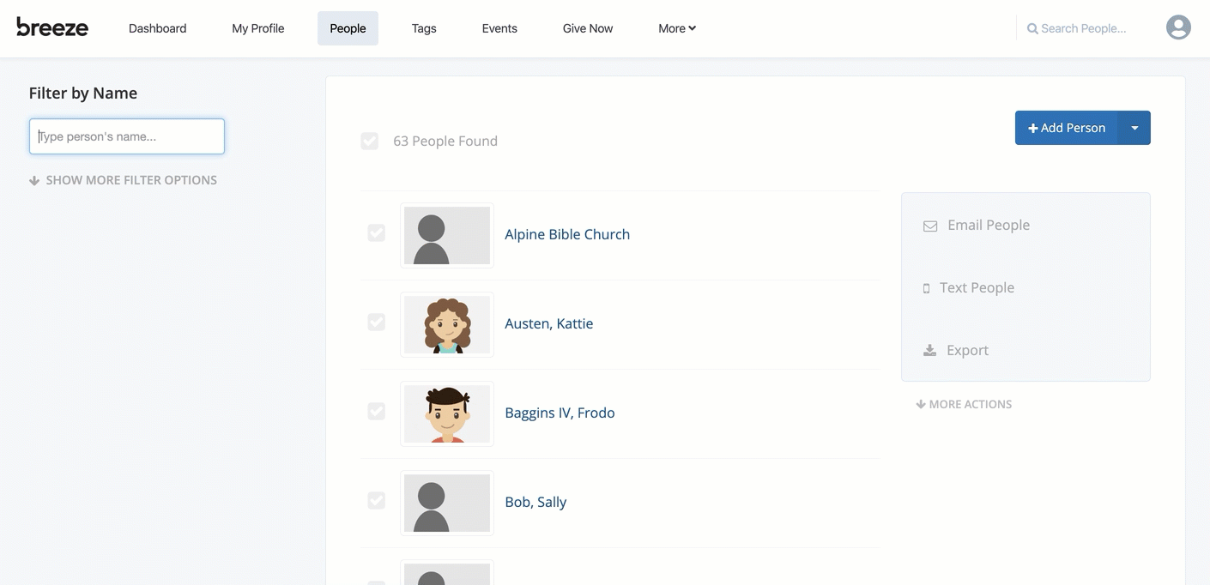Click Alpine Bible Church placeholder photo
This screenshot has width=1210, height=585.
(x=447, y=235)
